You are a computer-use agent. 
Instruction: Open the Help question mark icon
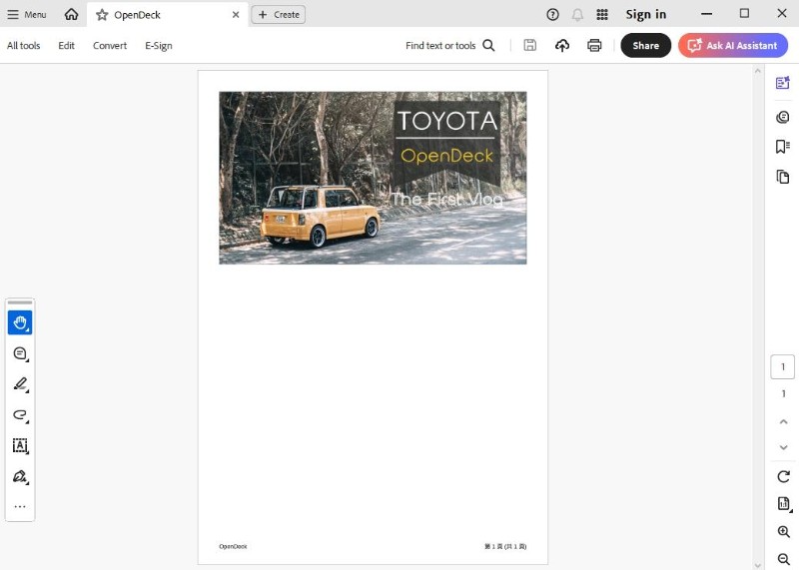552,15
